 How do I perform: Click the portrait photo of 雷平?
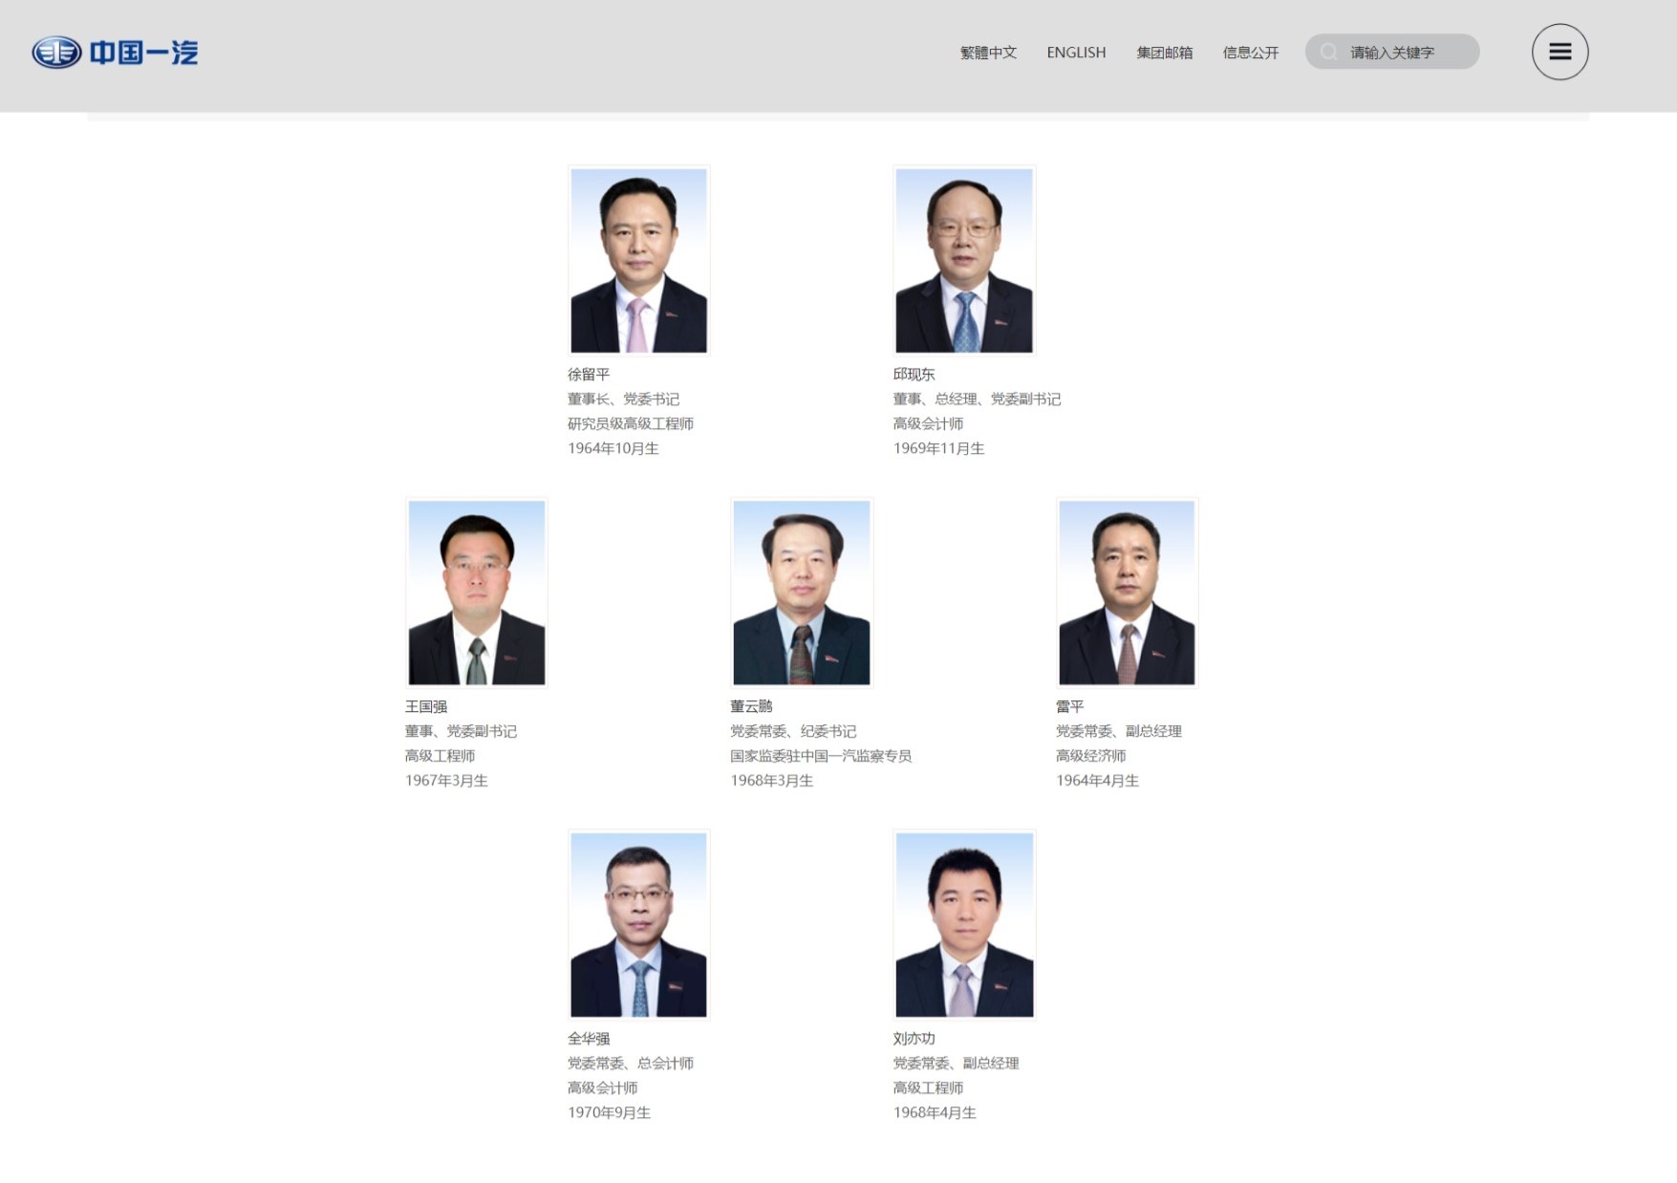pyautogui.click(x=1127, y=592)
